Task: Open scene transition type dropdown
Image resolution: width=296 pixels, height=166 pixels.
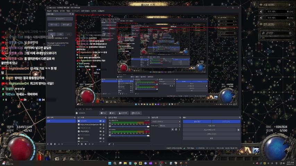Action: 166,122
